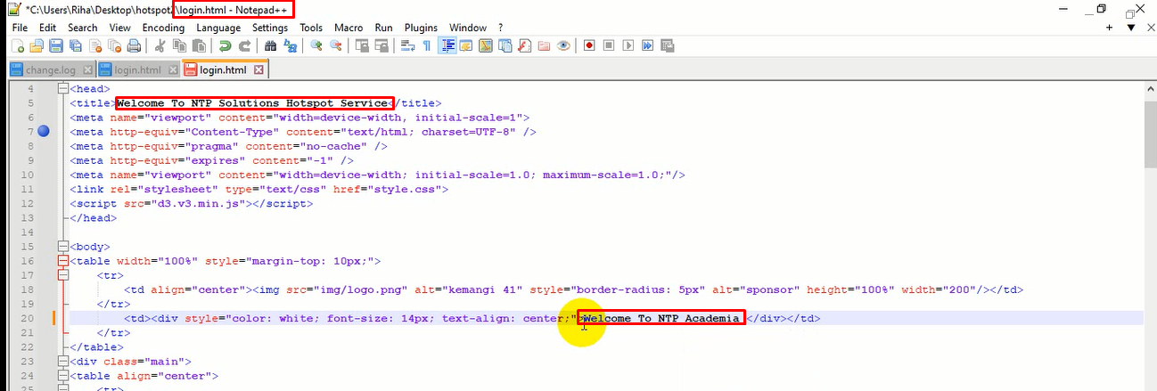
Task: Click plus button near top-right corner
Action: 1110,28
